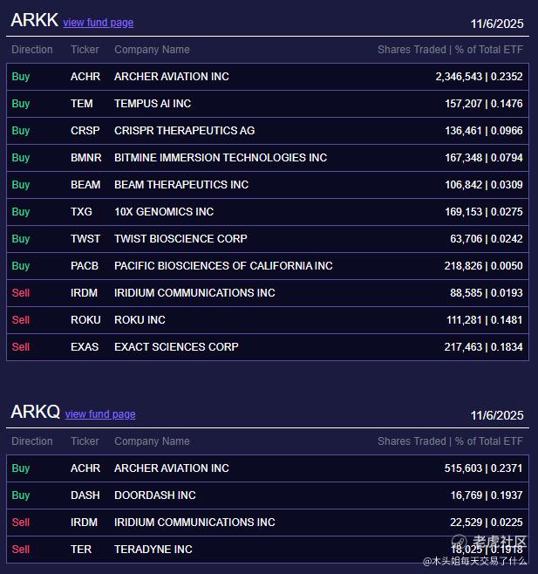Screen dimensions: 538x574
Task: Click the EXAS ticker
Action: click(x=85, y=347)
